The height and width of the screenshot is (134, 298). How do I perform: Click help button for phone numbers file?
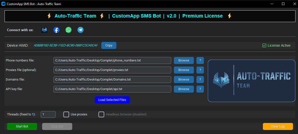click(x=200, y=60)
